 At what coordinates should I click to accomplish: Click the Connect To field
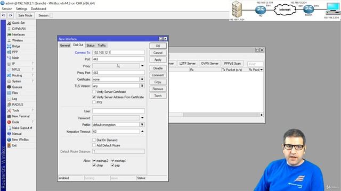[118, 53]
